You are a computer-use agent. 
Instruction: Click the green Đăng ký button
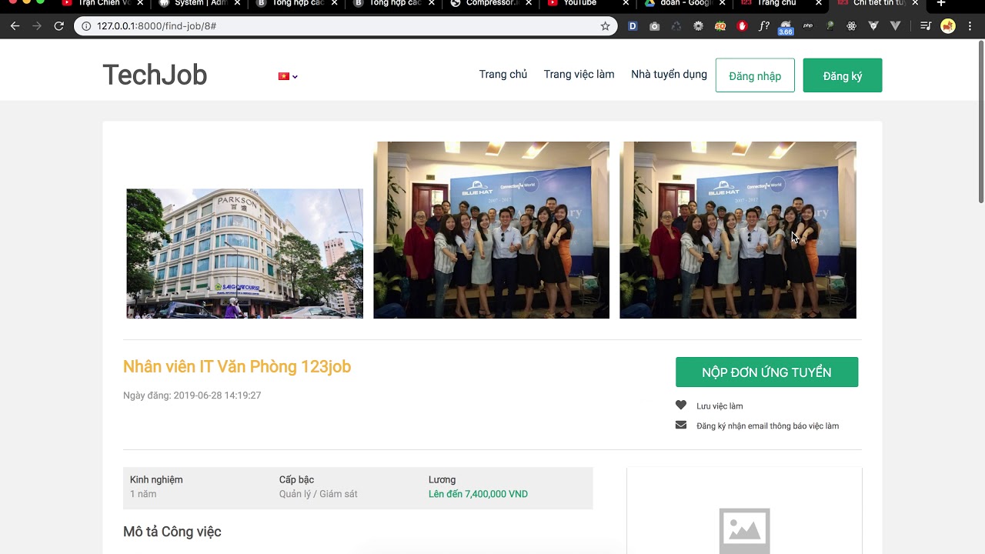pyautogui.click(x=843, y=75)
